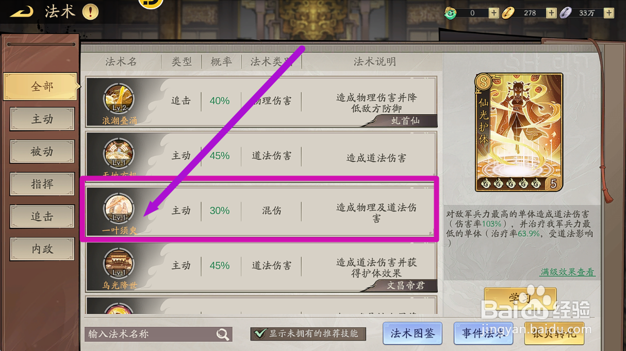
Task: Switch to the 内政 tab
Action: click(x=42, y=249)
